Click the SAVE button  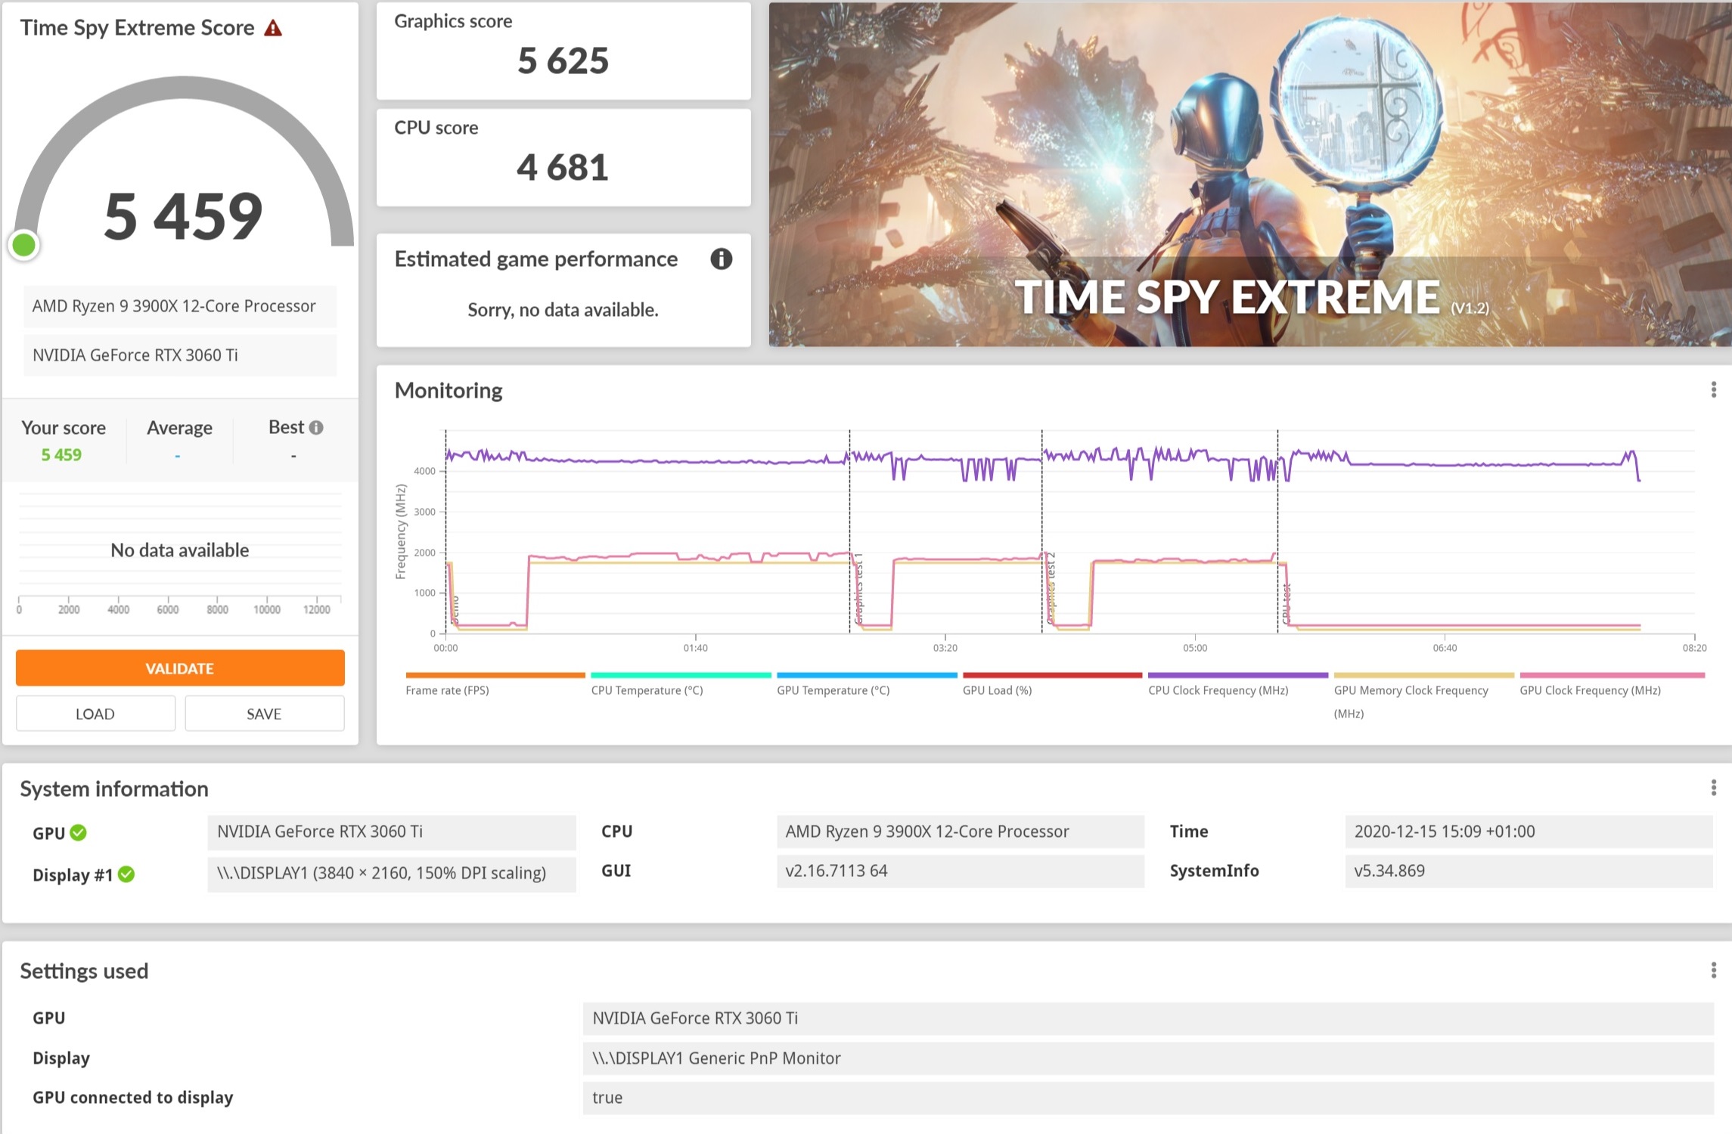(x=264, y=714)
